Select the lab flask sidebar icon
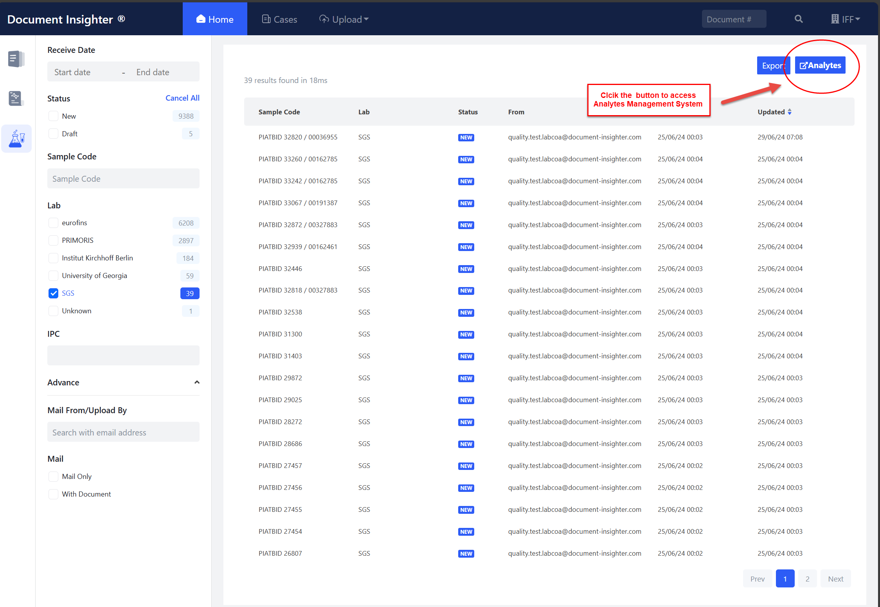 [16, 139]
